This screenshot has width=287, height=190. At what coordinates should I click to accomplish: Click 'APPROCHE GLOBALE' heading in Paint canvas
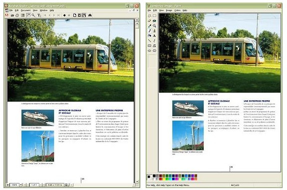coord(219,101)
